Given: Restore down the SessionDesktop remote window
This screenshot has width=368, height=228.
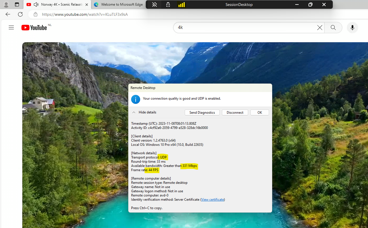Looking at the screenshot, I should [x=310, y=5].
